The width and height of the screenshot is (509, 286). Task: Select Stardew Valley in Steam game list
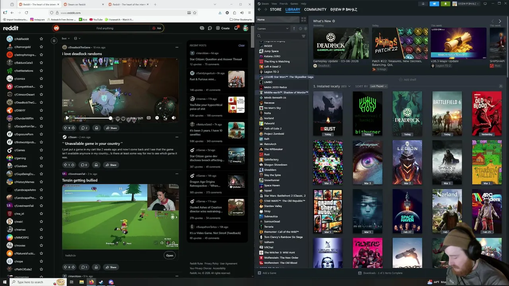[x=273, y=206]
